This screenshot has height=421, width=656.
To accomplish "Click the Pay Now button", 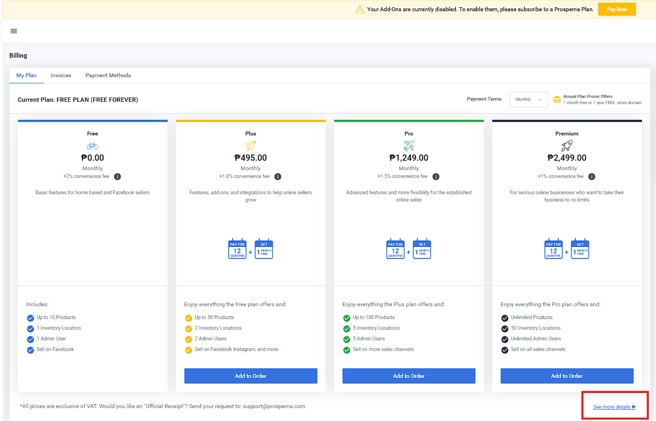I will (616, 10).
